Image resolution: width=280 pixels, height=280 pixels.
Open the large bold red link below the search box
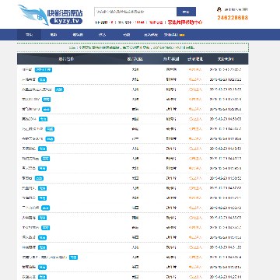point(185,23)
